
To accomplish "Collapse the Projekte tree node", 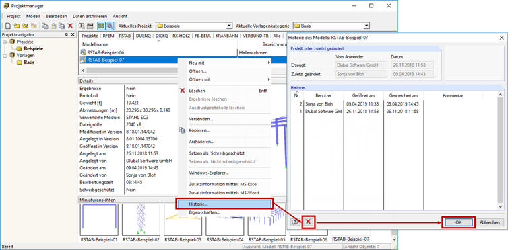I will coord(5,42).
